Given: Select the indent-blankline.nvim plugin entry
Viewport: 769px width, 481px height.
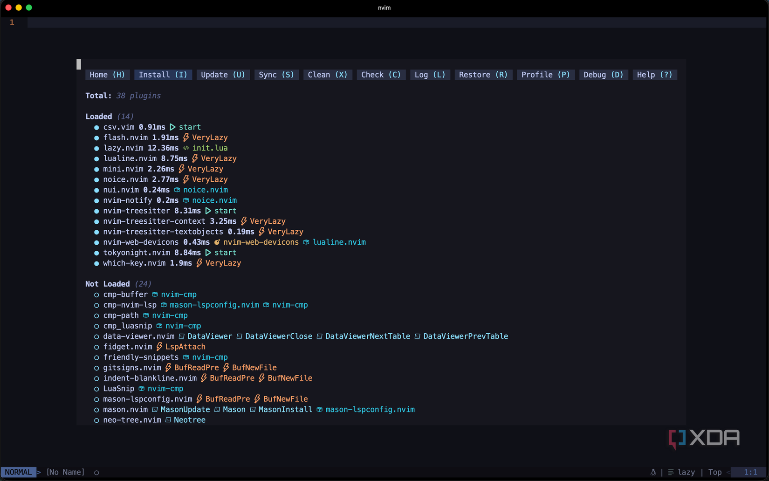Looking at the screenshot, I should 150,378.
